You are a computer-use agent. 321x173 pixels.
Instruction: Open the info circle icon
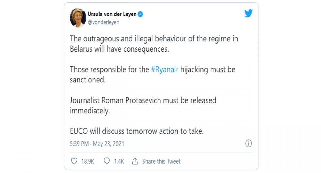coord(249,144)
